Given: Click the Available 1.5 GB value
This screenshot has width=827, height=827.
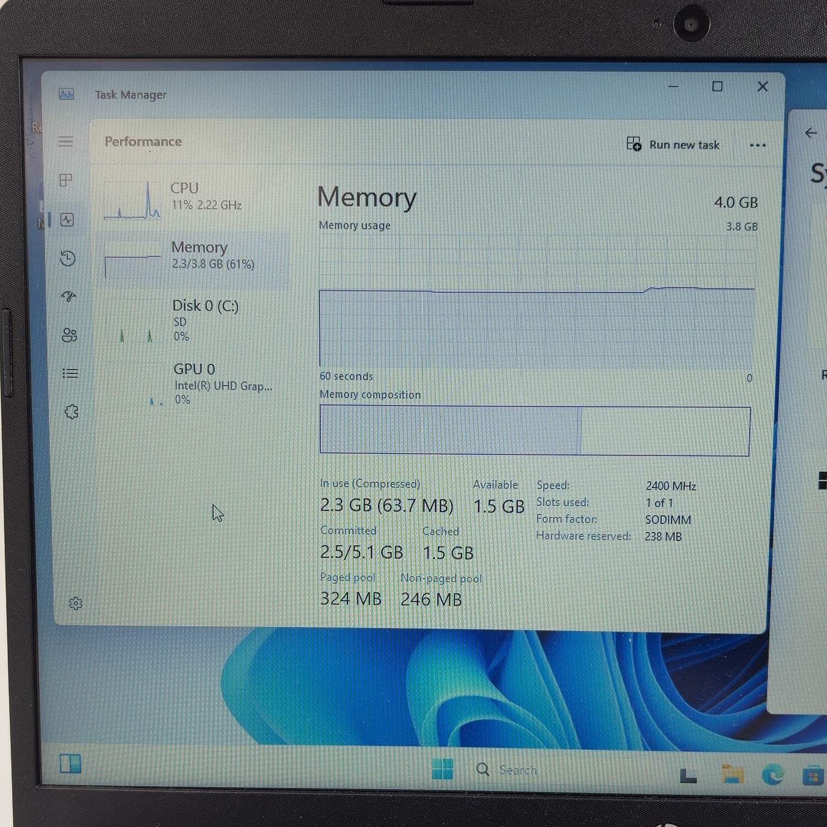Looking at the screenshot, I should [498, 506].
